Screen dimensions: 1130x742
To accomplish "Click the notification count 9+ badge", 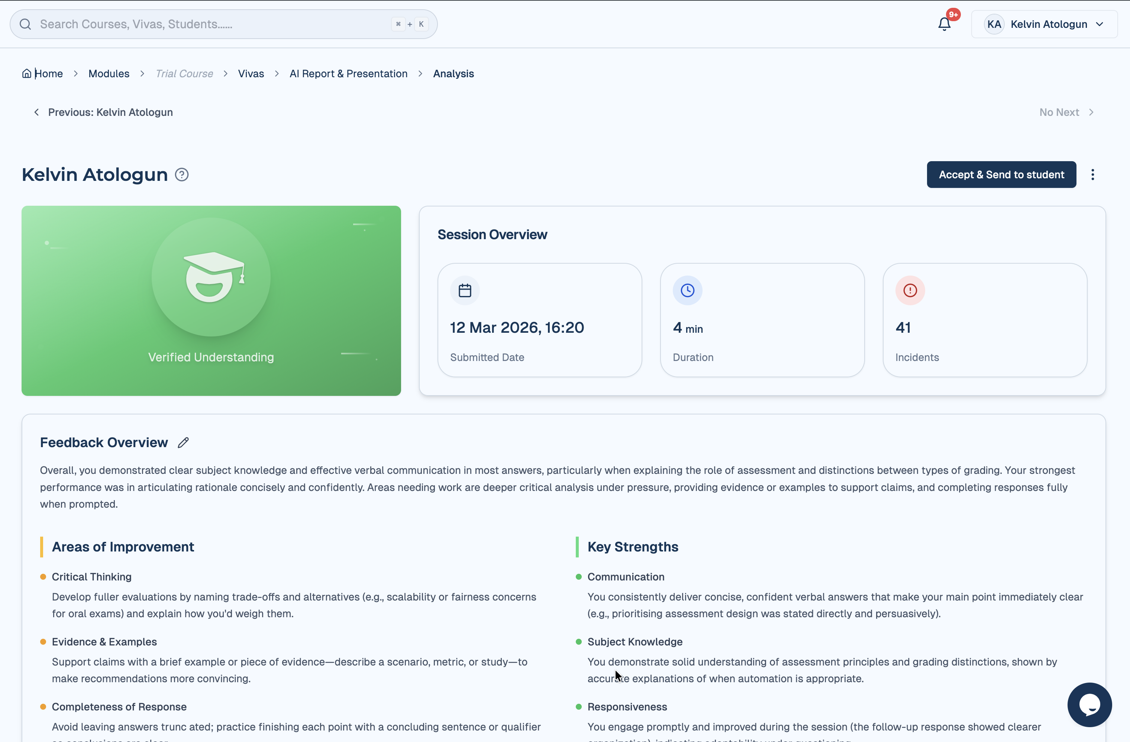I will pyautogui.click(x=953, y=15).
